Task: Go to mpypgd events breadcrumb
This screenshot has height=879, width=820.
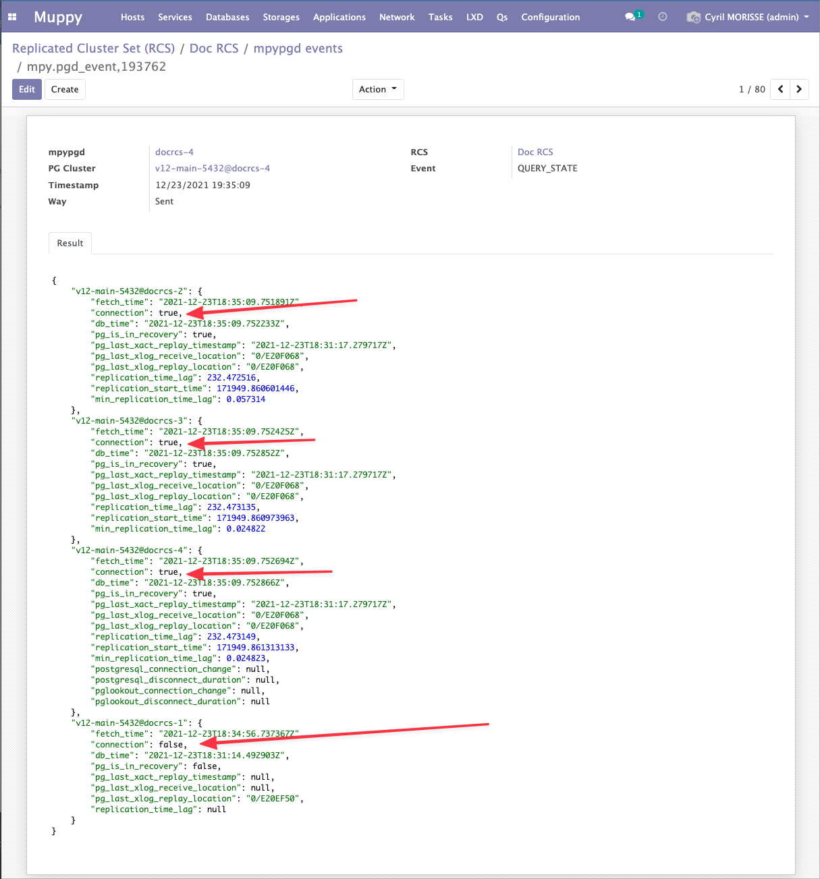Action: (x=298, y=49)
